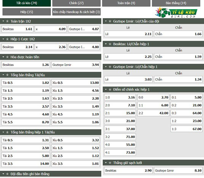Viewport: 204px width, 178px height.
Task: Collapse the Toàn trận 1X2 section arrow
Action: pyautogui.click(x=3, y=21)
